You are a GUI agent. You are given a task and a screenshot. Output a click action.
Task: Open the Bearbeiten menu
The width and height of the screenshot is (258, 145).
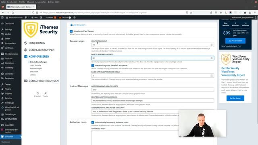coord(12,2)
